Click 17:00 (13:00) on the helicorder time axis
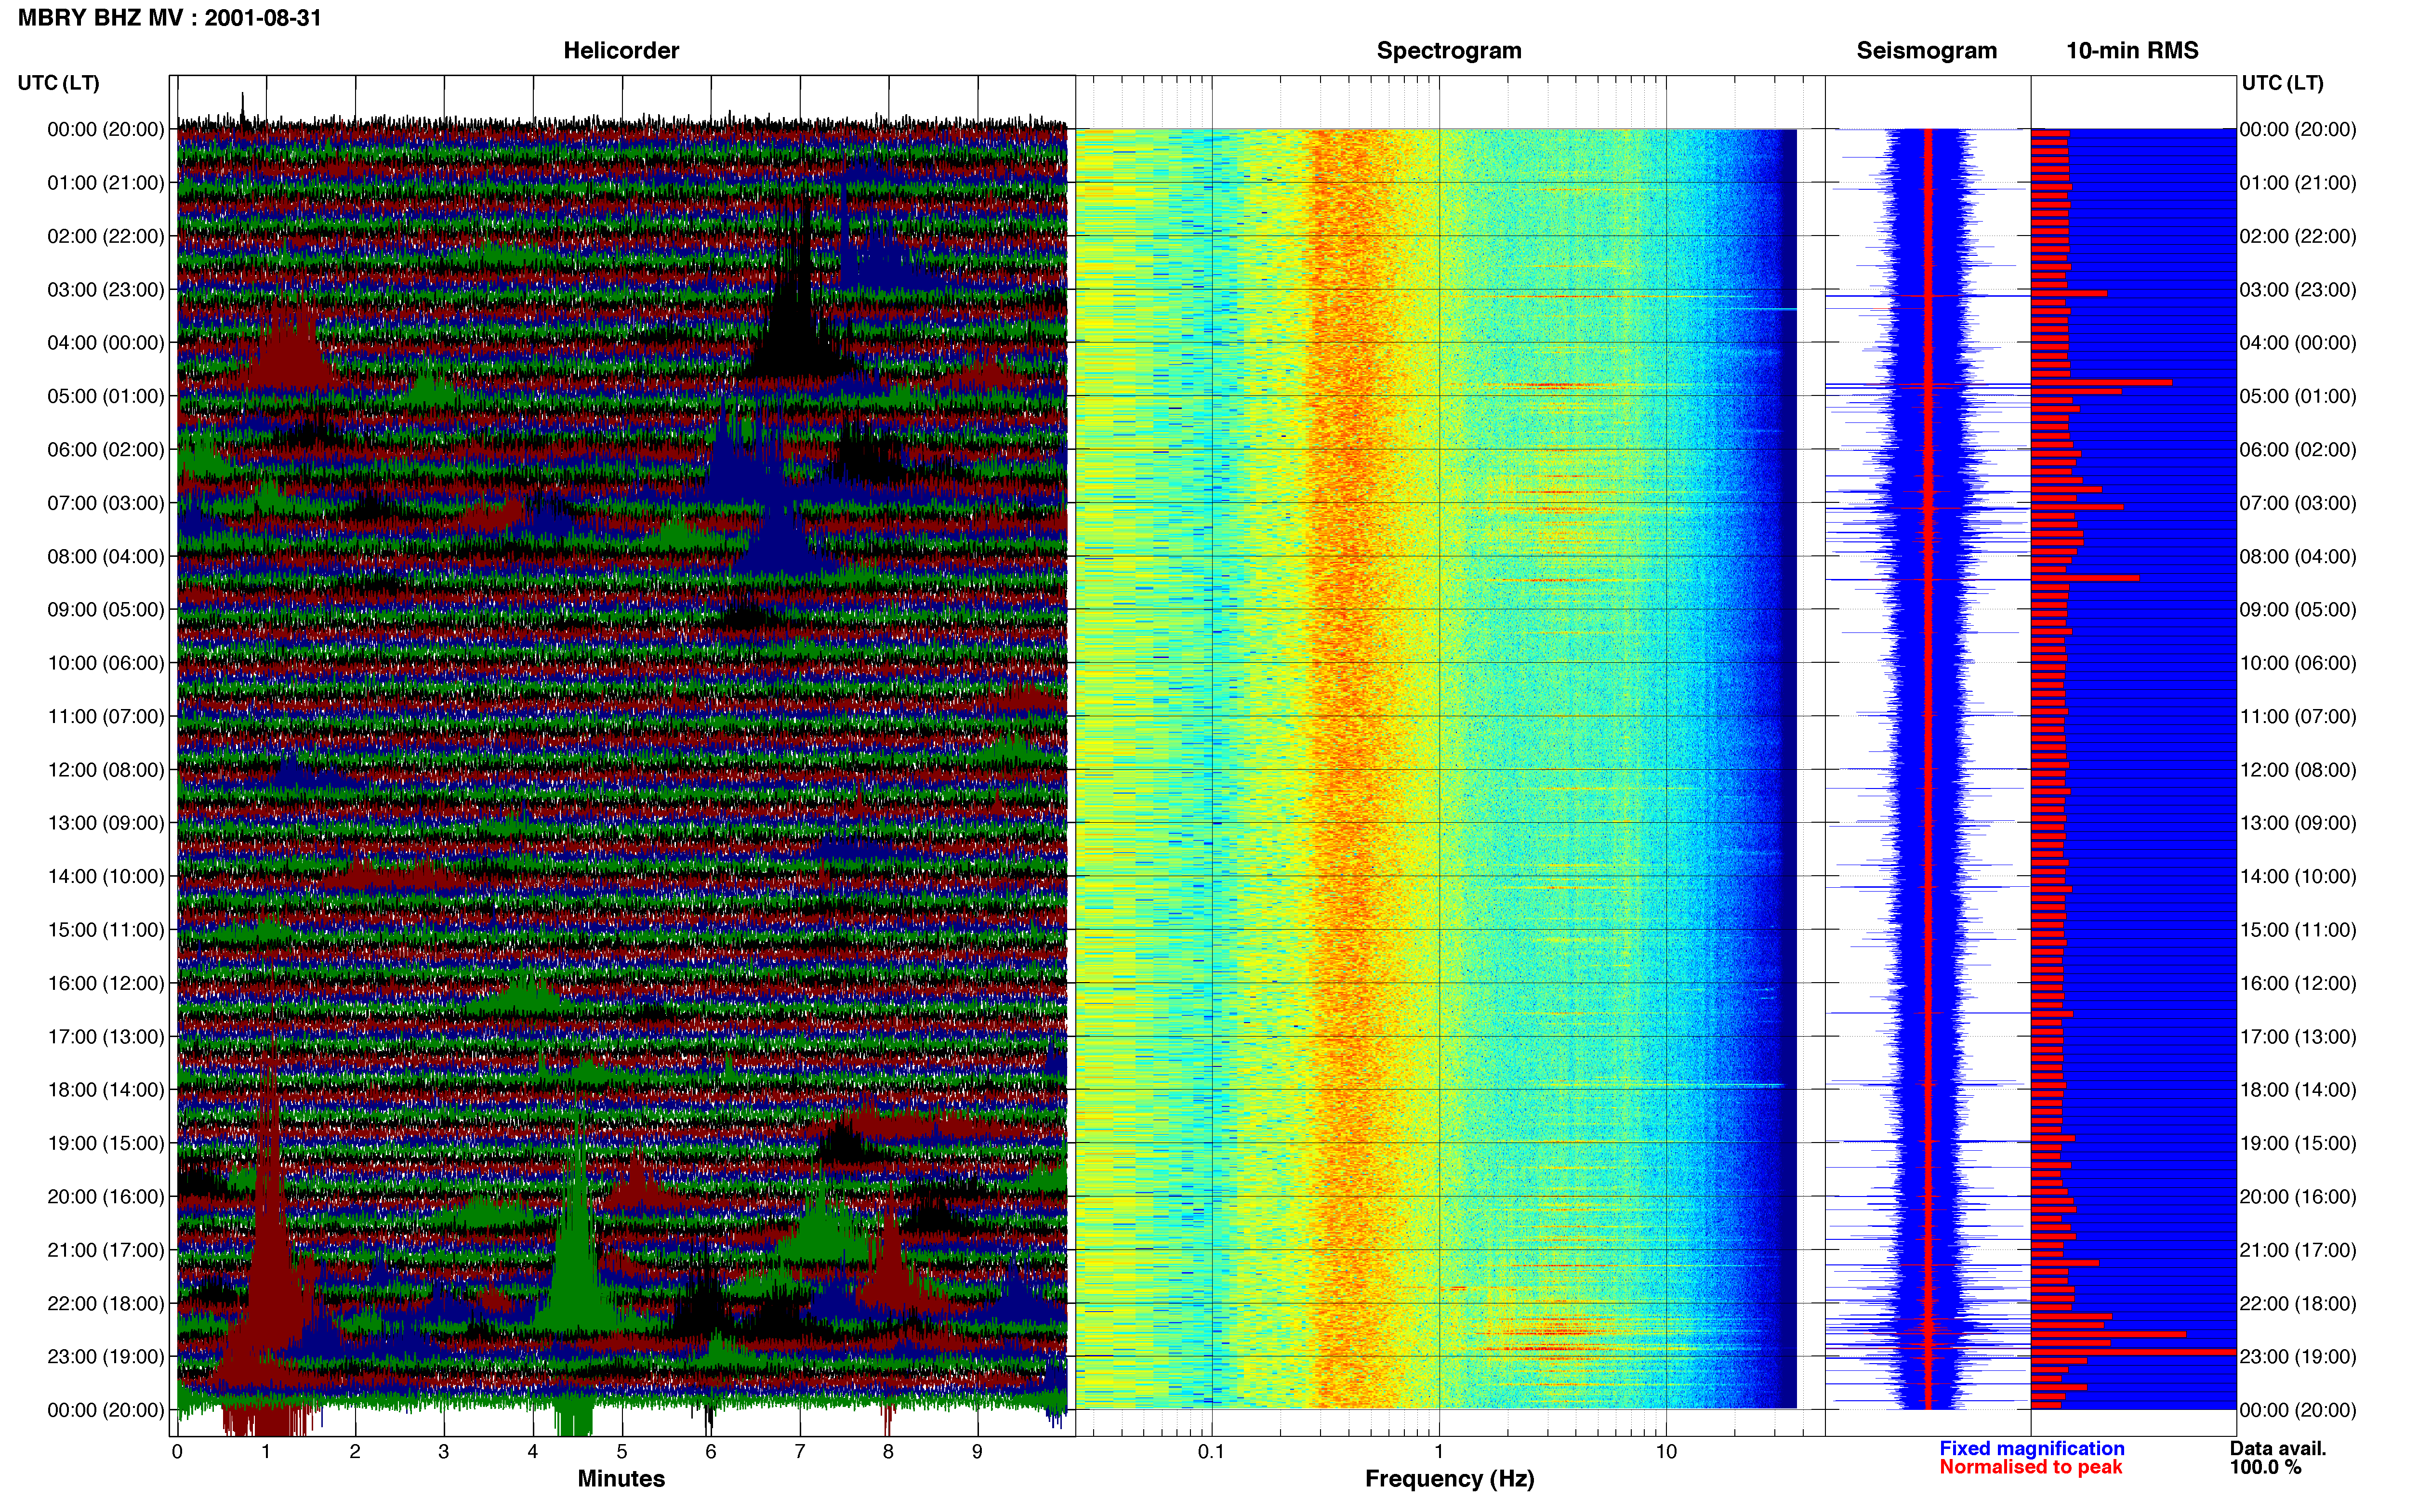The height and width of the screenshot is (1512, 2418). click(106, 1037)
